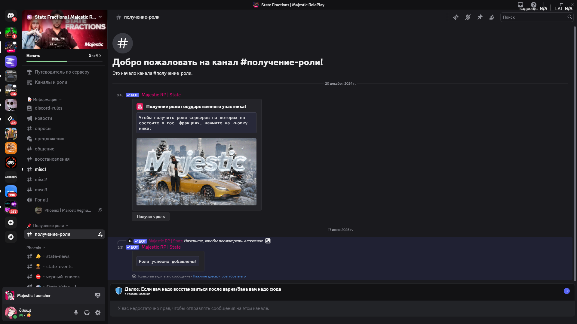This screenshot has width=577, height=324.
Task: Click Add a Server plus icon
Action: (11, 223)
